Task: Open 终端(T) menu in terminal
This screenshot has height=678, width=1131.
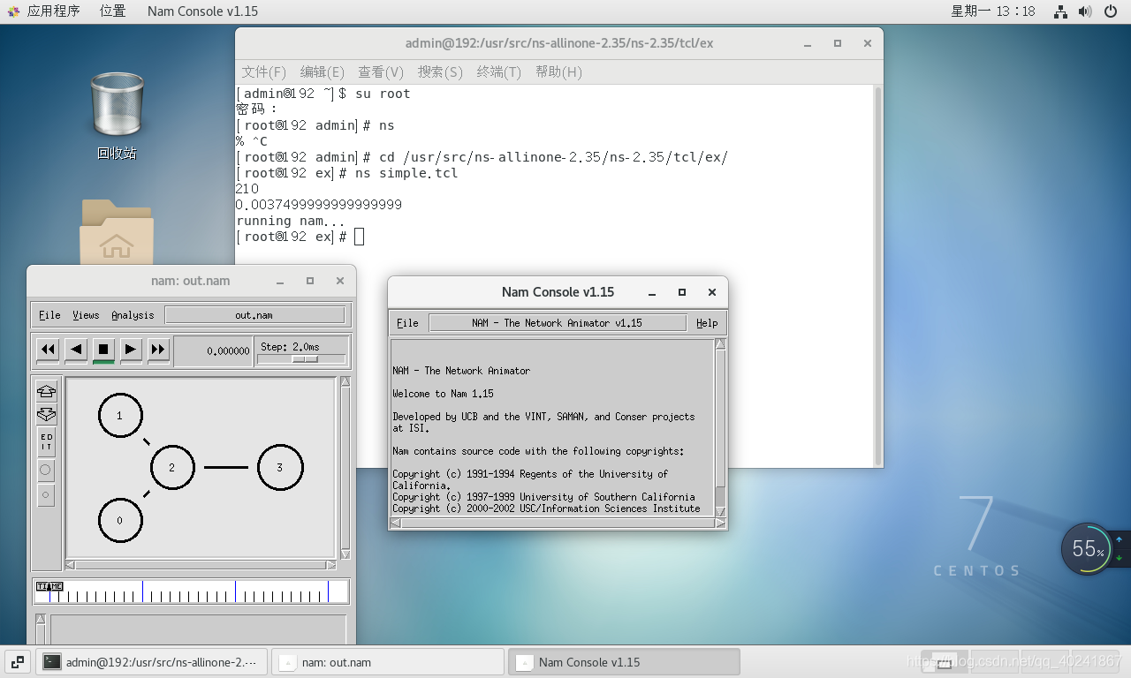Action: tap(498, 72)
